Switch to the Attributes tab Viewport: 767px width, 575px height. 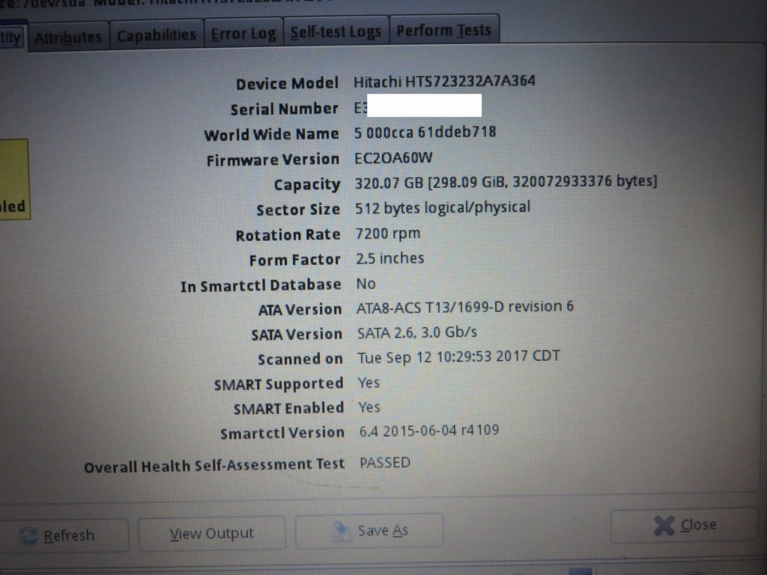tap(68, 37)
